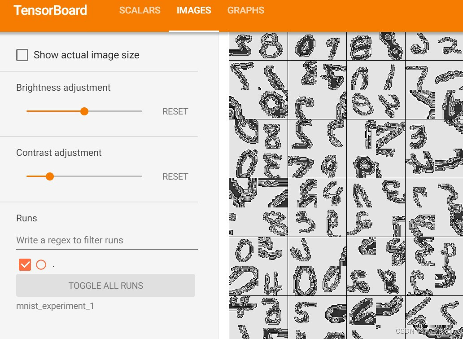Click the Brightness adjustment slider handle
Viewport: 463px width, 339px height.
click(84, 111)
